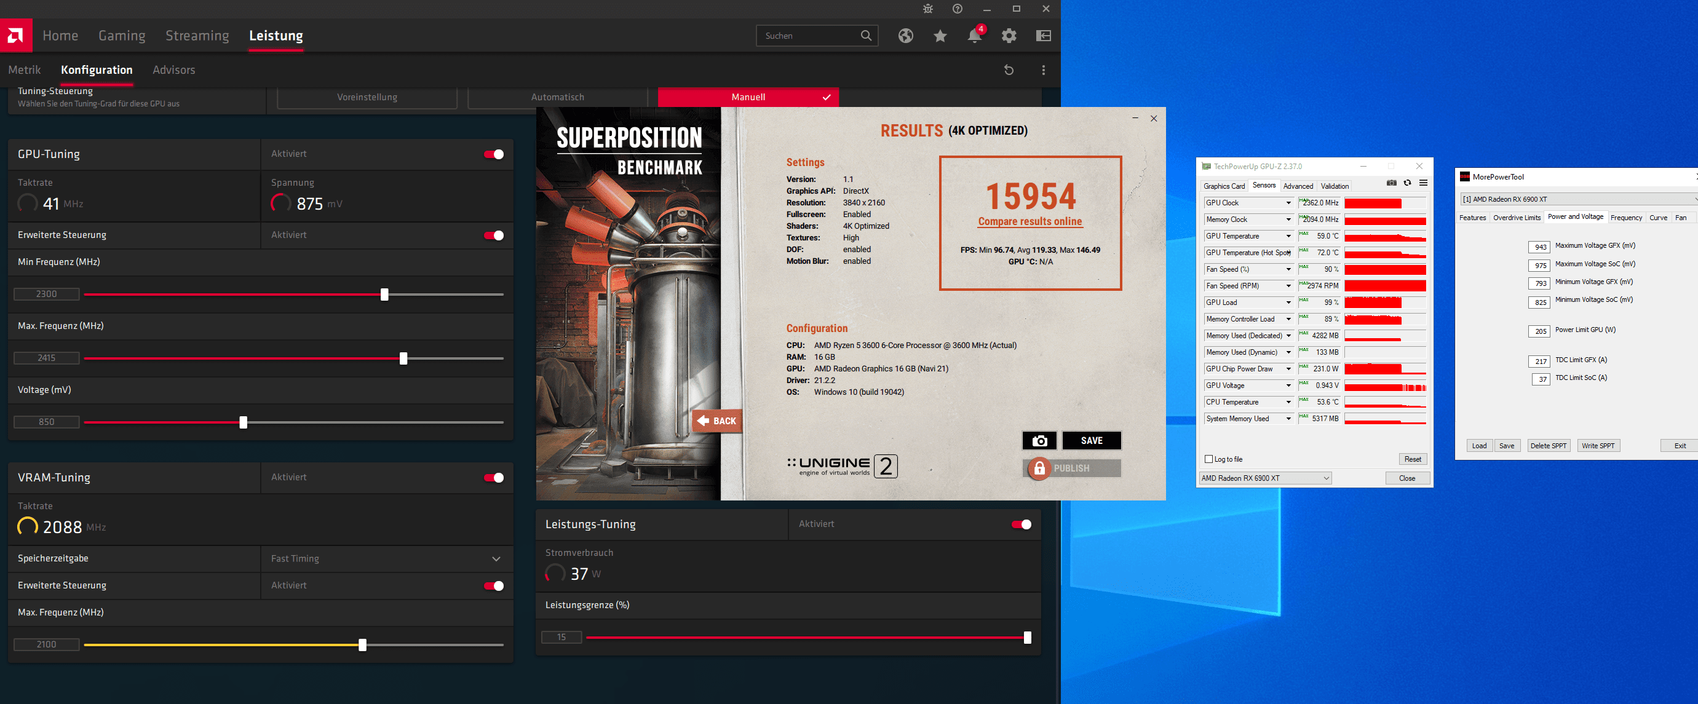Open GPU Voltage sensor dropdown in GPU-Z
This screenshot has height=704, width=1698.
pos(1288,386)
